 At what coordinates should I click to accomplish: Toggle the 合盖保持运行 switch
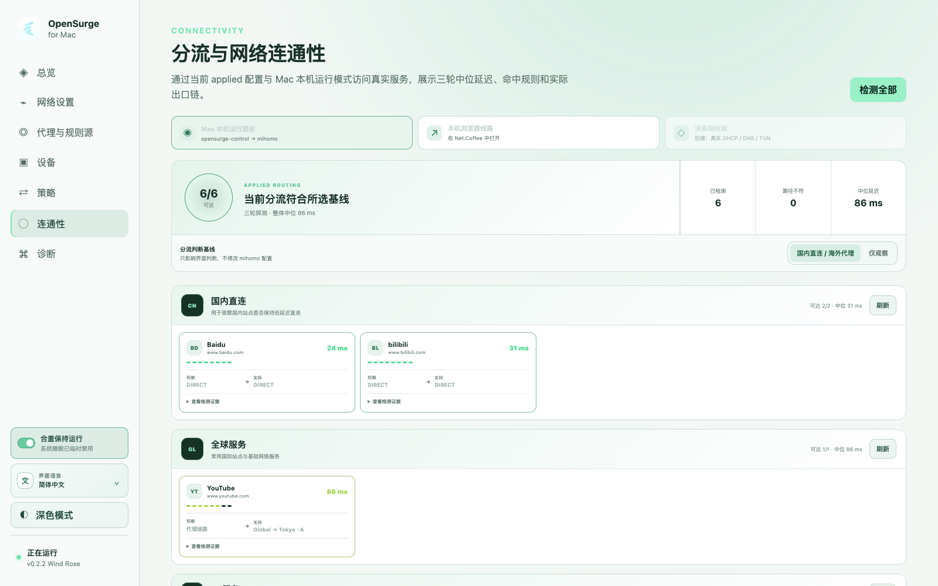tap(26, 443)
